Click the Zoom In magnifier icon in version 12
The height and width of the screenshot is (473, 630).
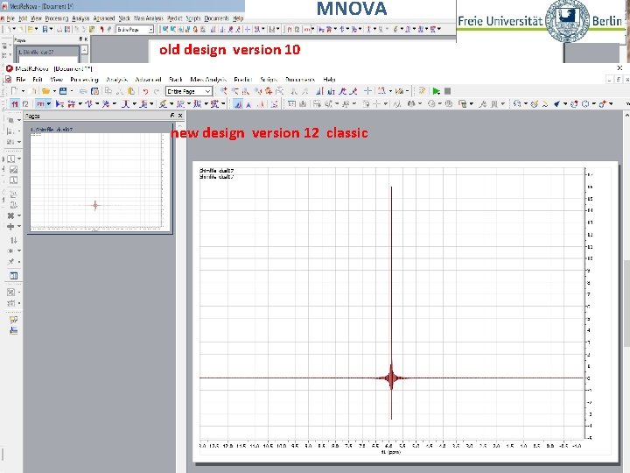click(x=224, y=91)
